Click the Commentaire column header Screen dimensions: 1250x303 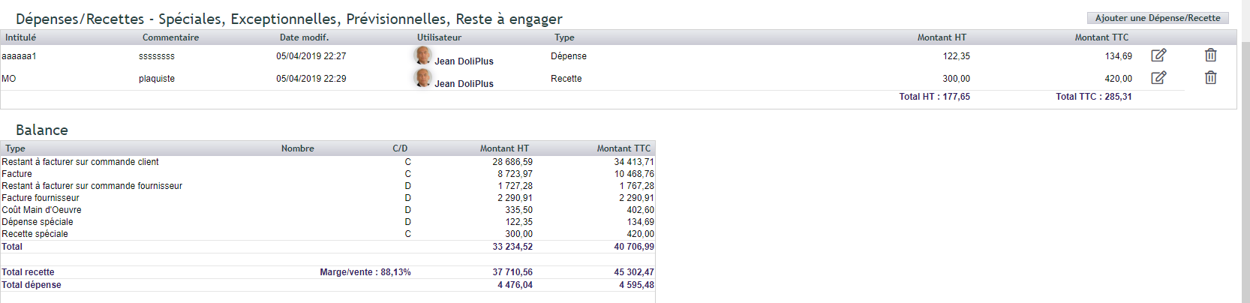171,37
